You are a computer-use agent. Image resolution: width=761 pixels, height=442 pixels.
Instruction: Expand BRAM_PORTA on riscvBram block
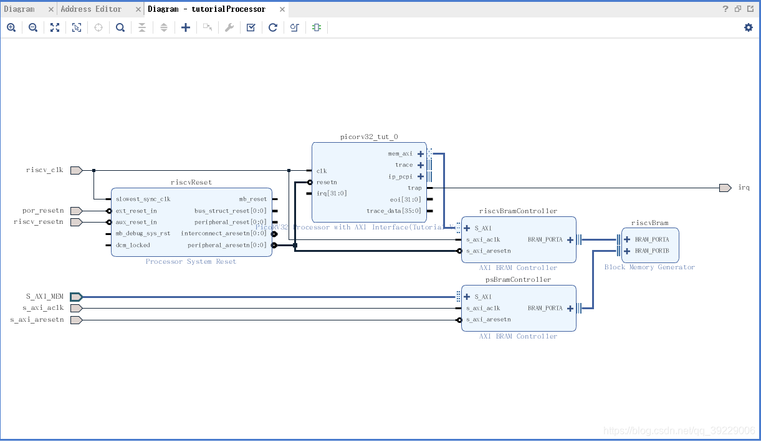627,239
